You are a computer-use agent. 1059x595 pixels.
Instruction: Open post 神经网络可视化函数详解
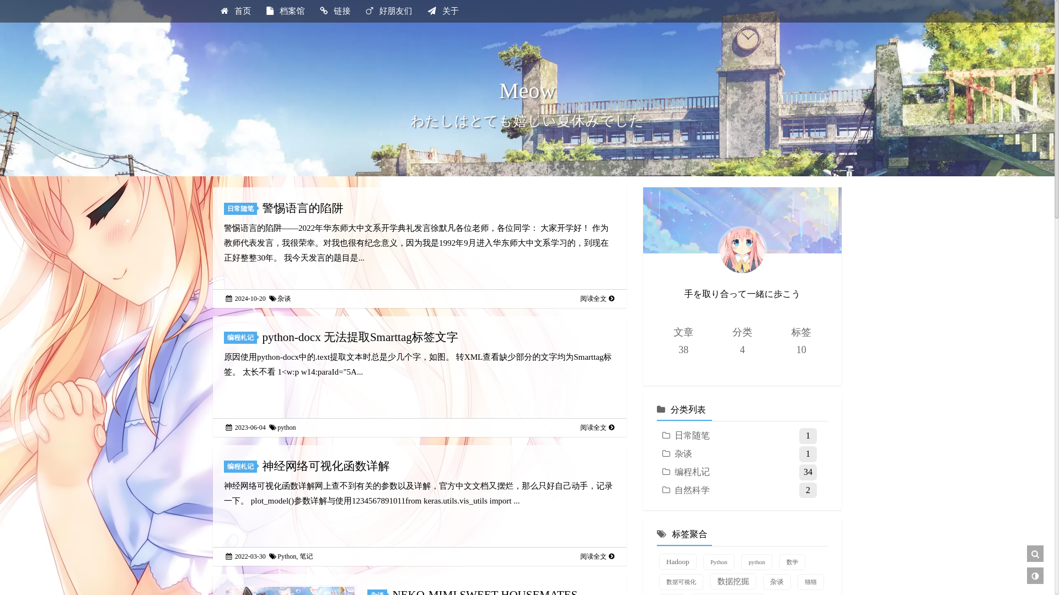coord(326,466)
